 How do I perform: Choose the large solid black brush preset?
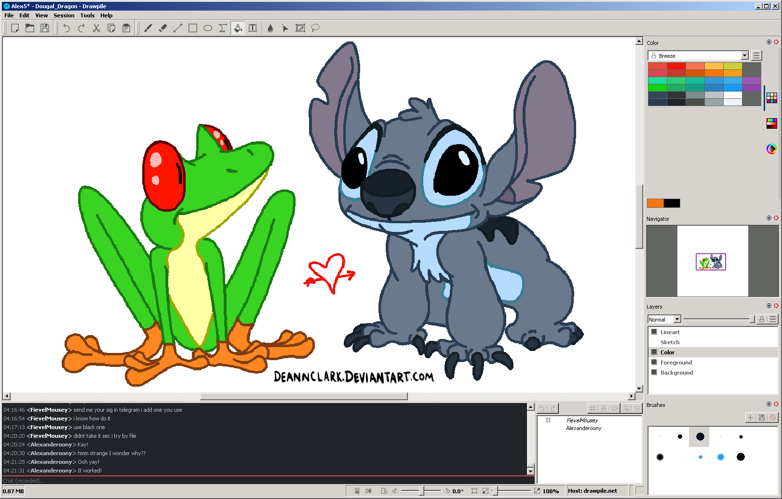tap(741, 457)
